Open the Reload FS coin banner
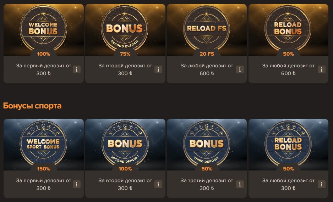Viewport: 333px width, 202px height. click(207, 30)
